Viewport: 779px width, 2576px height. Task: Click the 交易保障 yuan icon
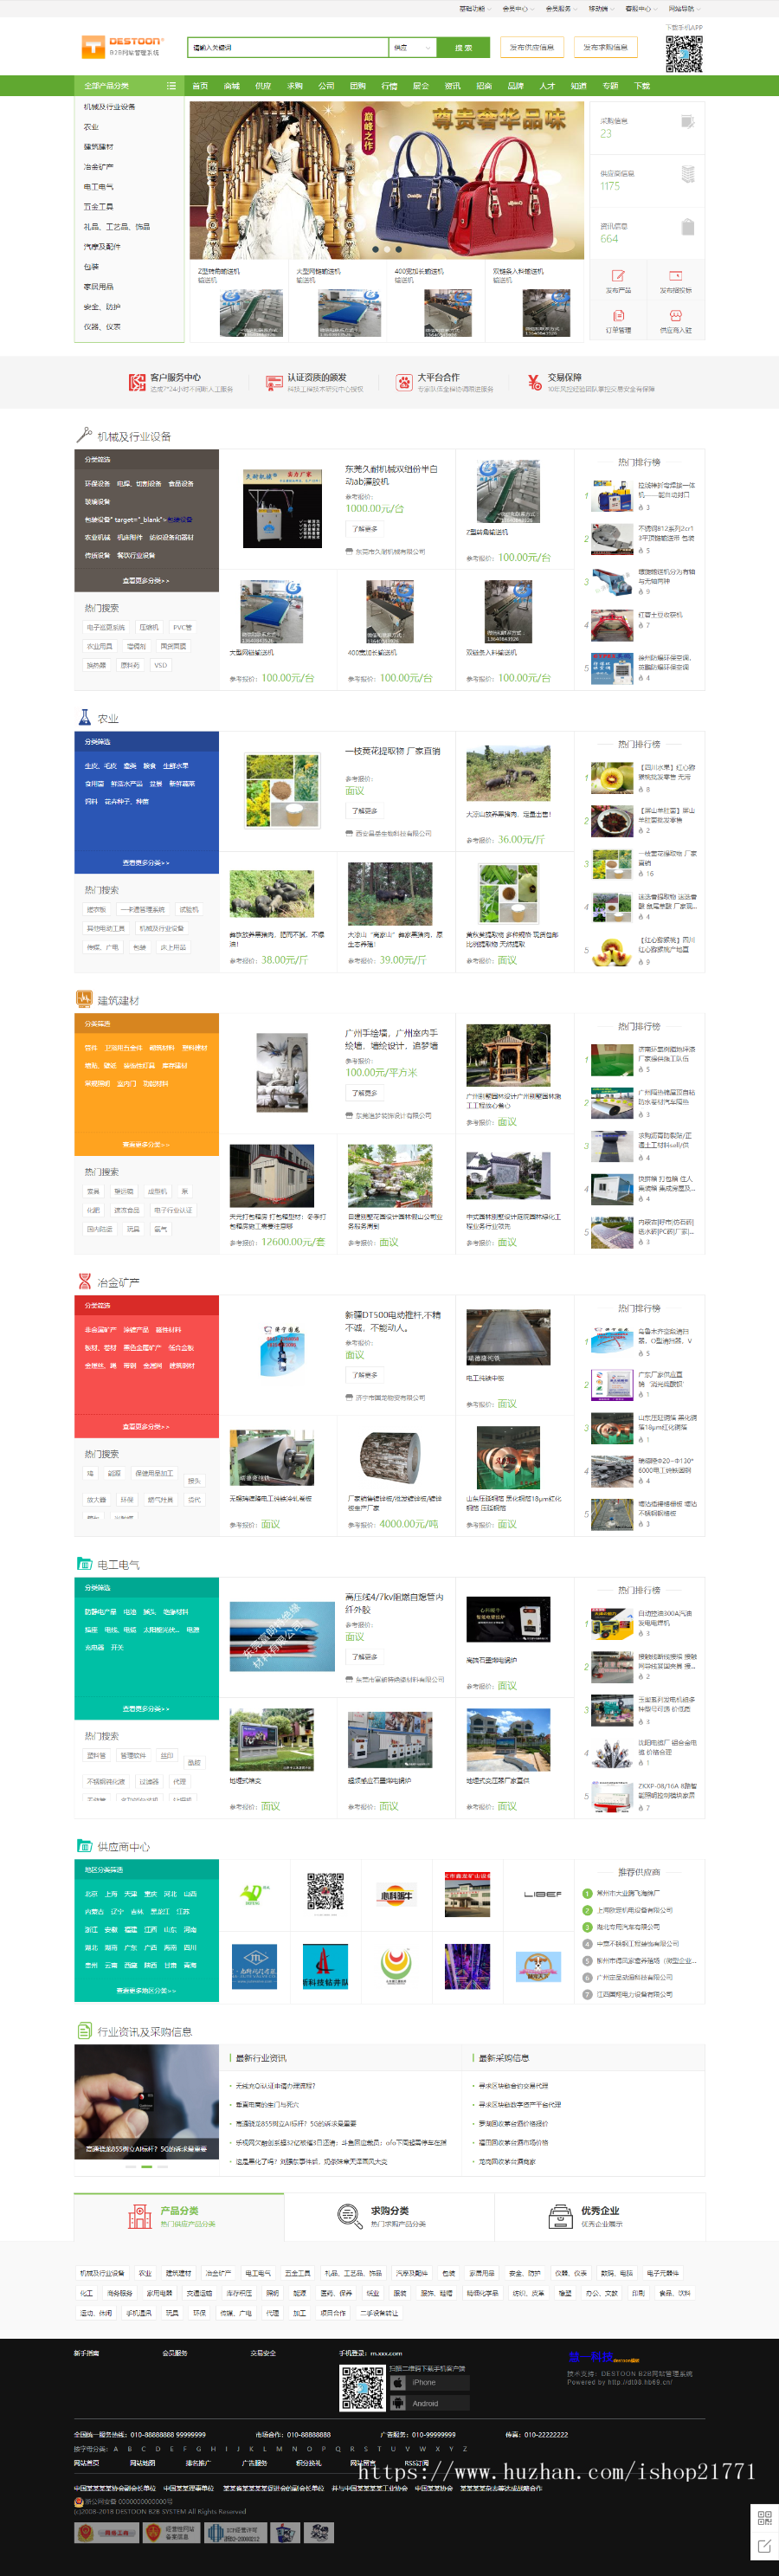(534, 382)
